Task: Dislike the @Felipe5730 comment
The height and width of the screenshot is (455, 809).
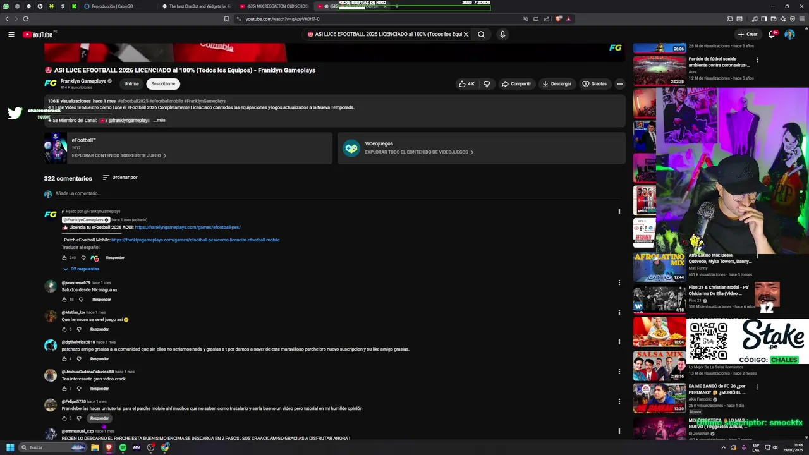Action: [79, 418]
